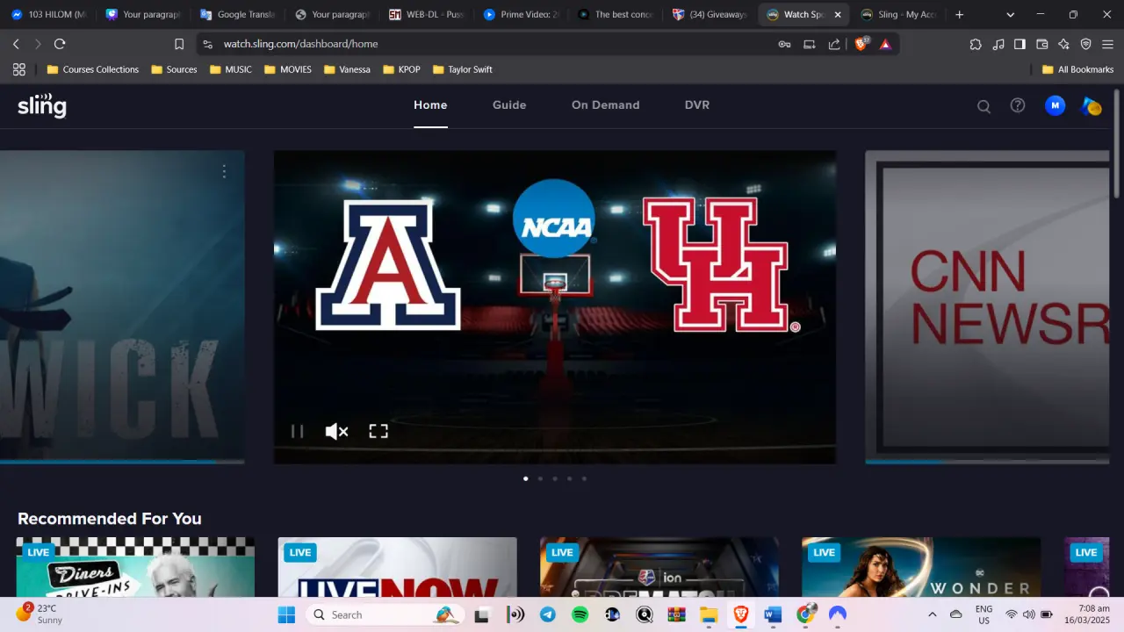Click the install app icon in address bar
The image size is (1124, 632).
click(810, 44)
